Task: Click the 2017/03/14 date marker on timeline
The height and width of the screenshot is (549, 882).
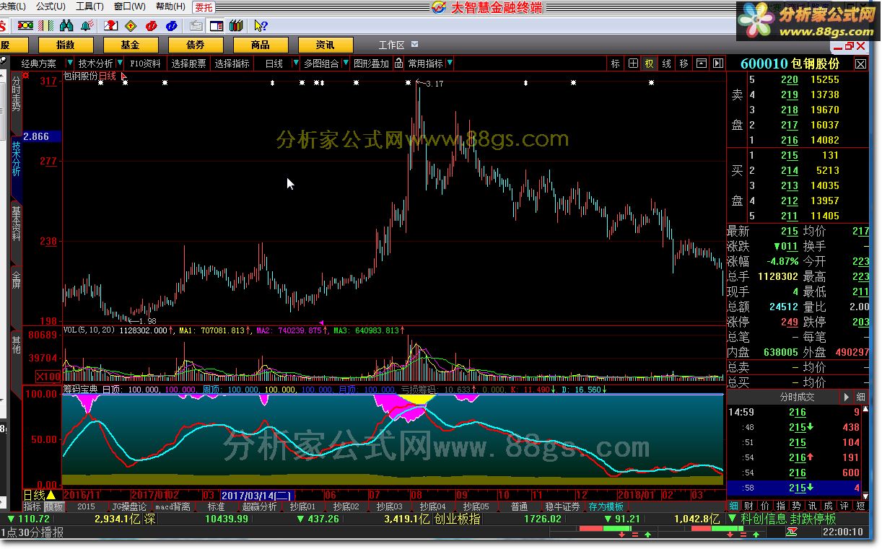Action: (x=257, y=496)
